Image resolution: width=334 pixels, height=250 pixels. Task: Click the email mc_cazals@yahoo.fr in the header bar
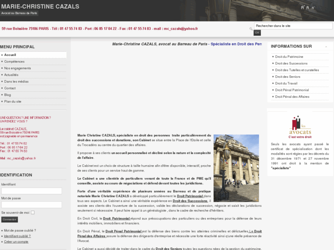(181, 28)
